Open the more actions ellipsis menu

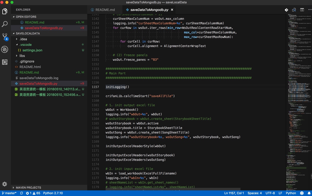tap(310, 10)
